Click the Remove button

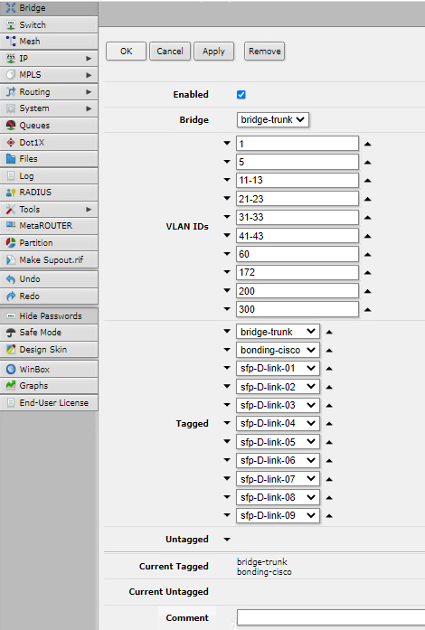point(265,51)
